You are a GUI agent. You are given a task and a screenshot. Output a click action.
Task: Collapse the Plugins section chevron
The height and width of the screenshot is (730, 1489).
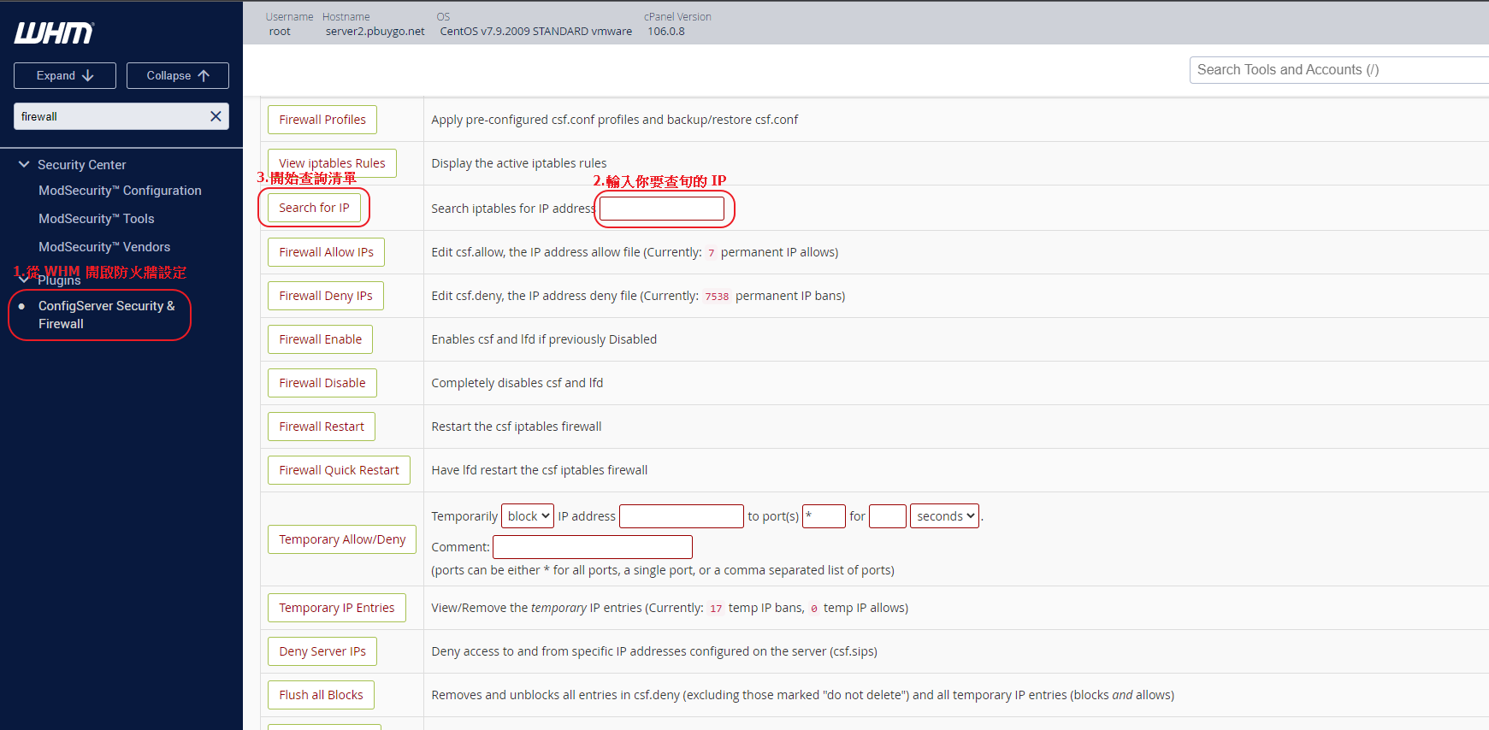(22, 280)
